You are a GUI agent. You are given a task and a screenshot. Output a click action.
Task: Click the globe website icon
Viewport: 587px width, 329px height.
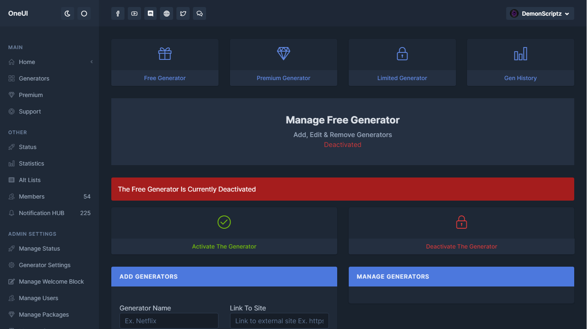pos(167,14)
